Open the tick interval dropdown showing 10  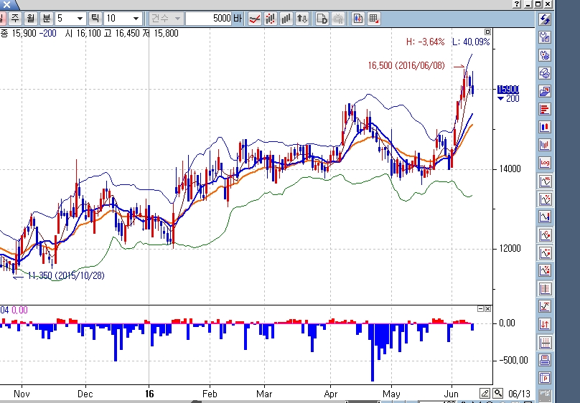(123, 19)
